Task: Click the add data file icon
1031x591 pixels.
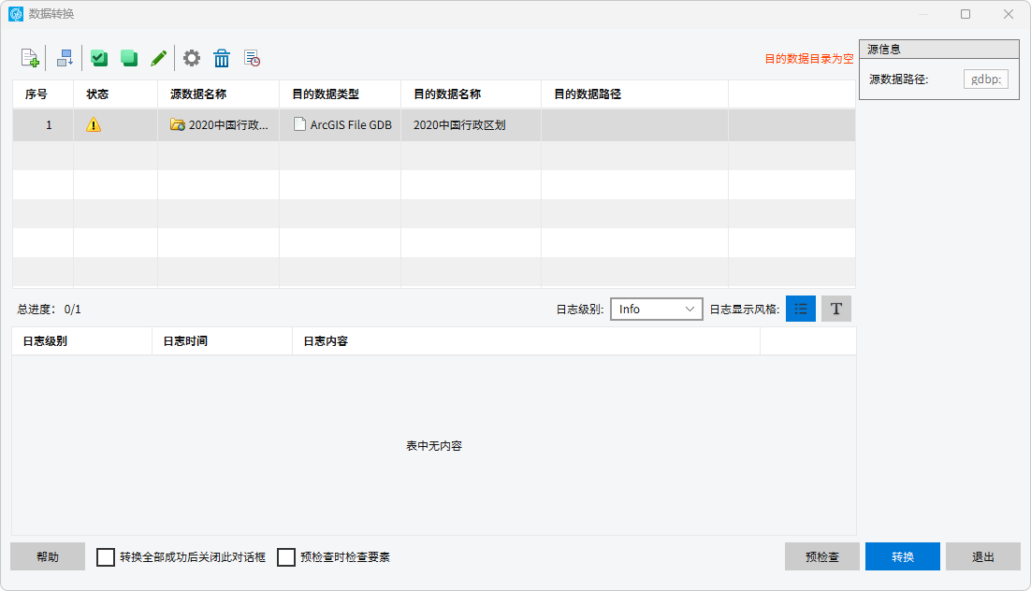Action: point(30,58)
